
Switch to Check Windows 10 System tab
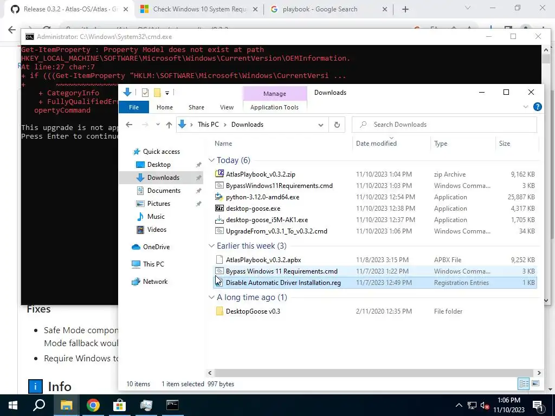(x=199, y=9)
